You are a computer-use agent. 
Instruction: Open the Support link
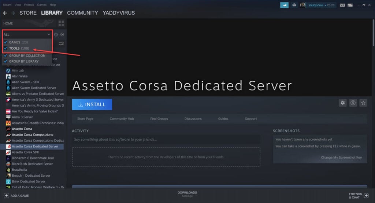tap(250, 119)
